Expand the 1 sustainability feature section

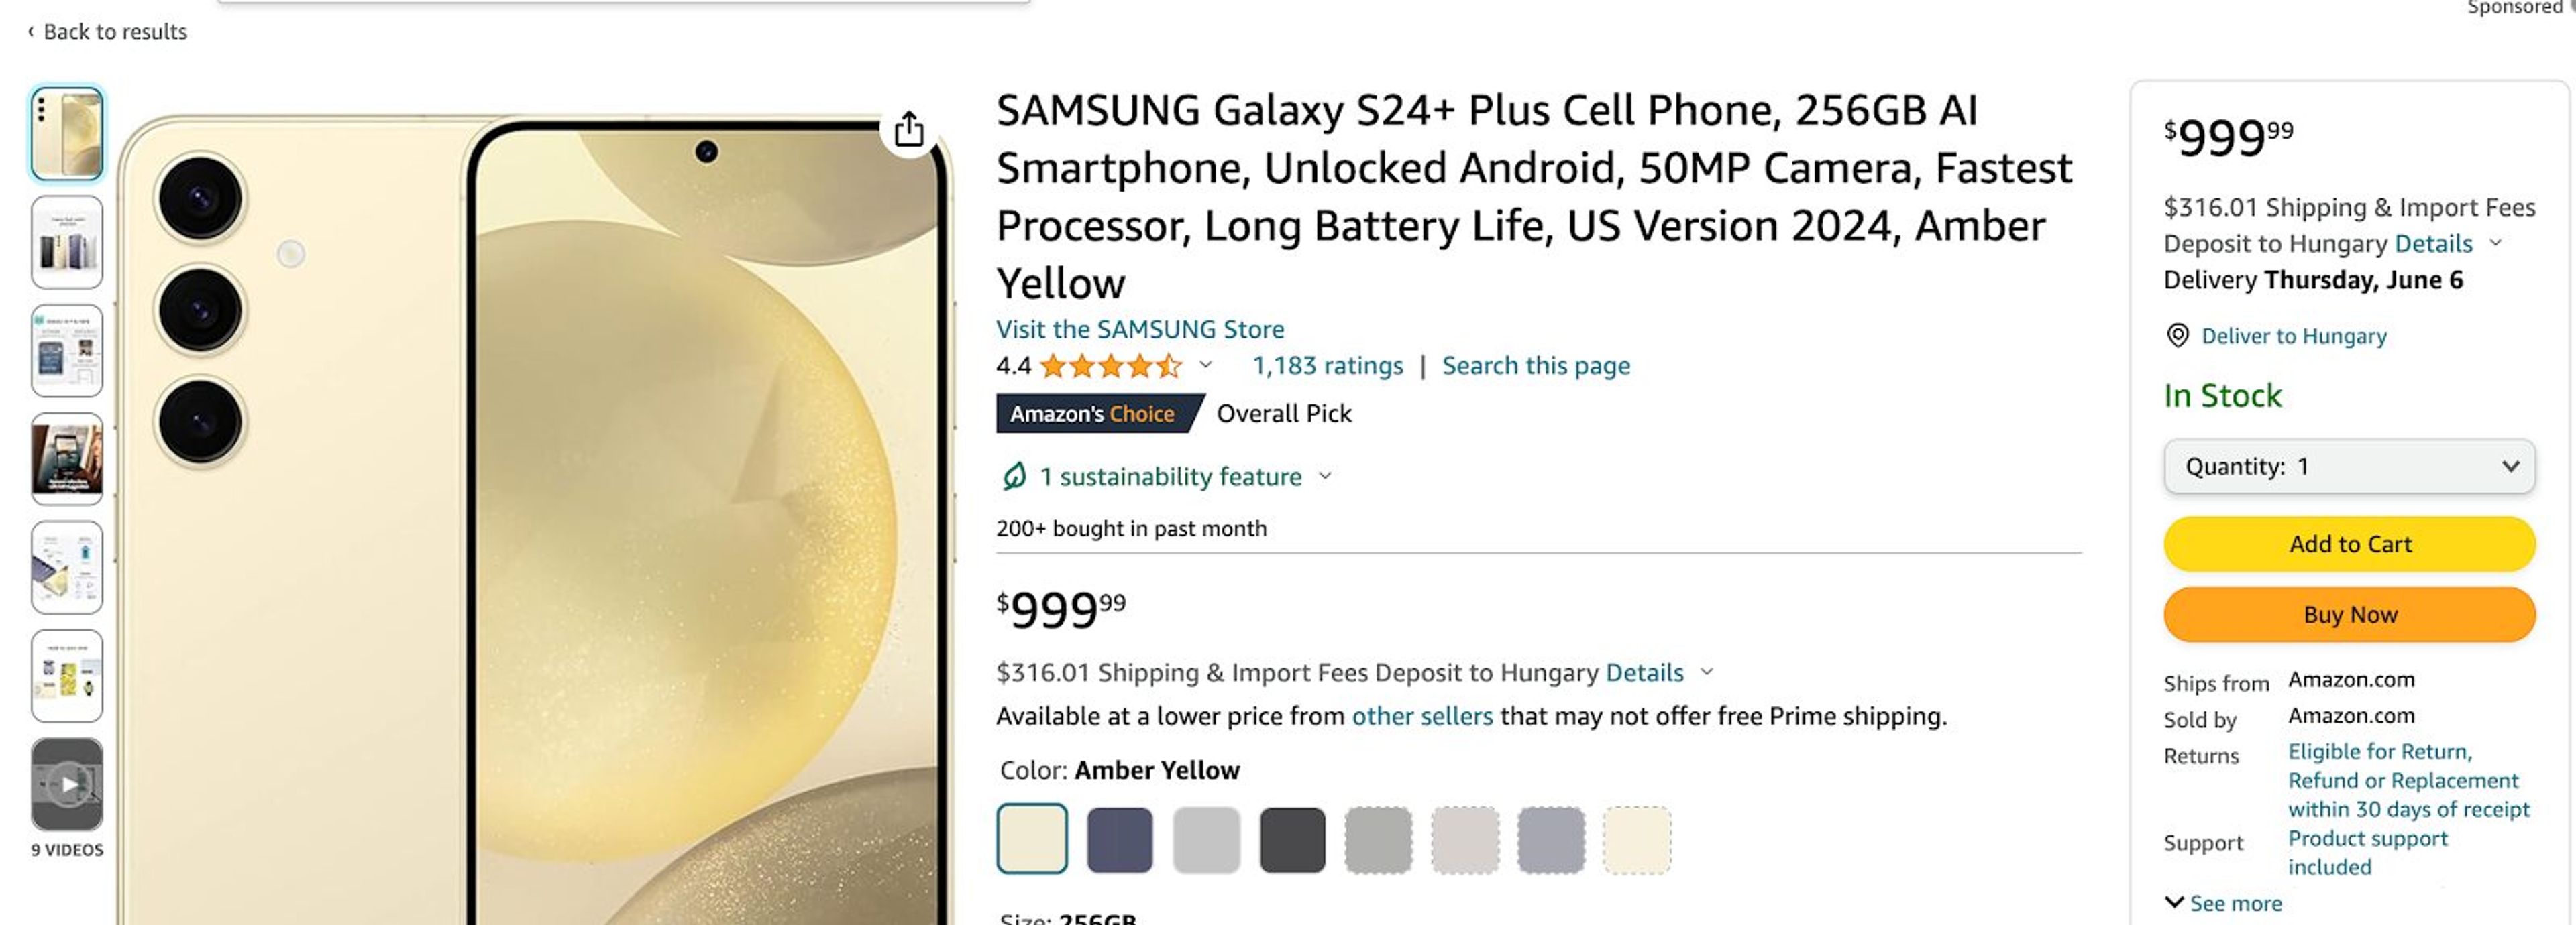point(1325,477)
